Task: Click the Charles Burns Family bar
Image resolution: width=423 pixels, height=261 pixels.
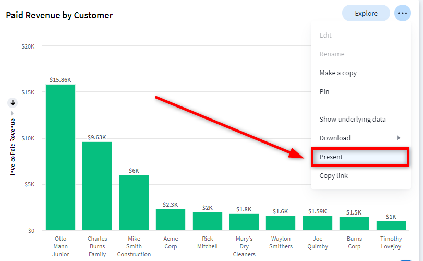Action: click(x=97, y=186)
